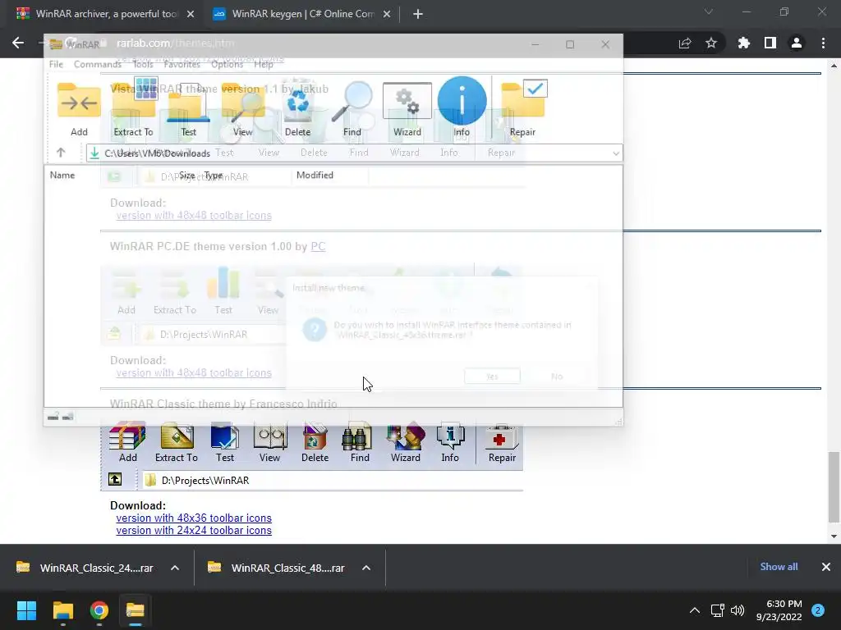Open the 48x36 toolbar icons download link

click(x=194, y=518)
